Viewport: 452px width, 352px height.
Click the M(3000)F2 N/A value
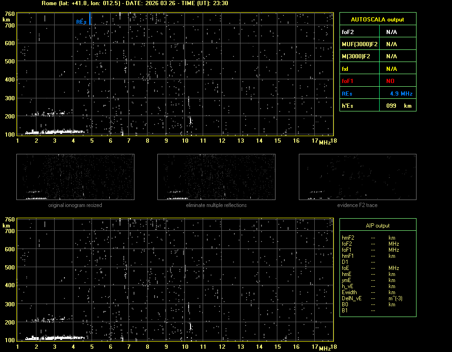(x=391, y=56)
